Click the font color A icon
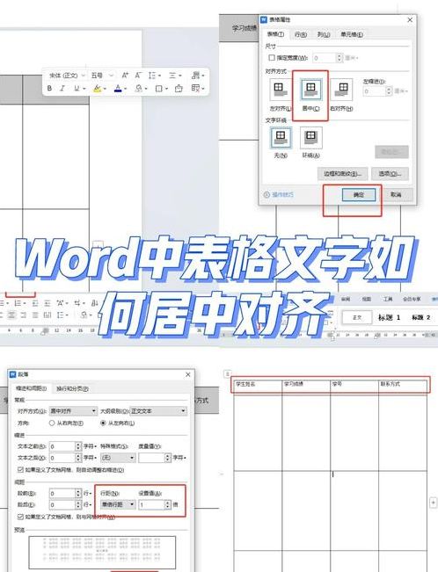The height and width of the screenshot is (572, 438). [x=118, y=88]
